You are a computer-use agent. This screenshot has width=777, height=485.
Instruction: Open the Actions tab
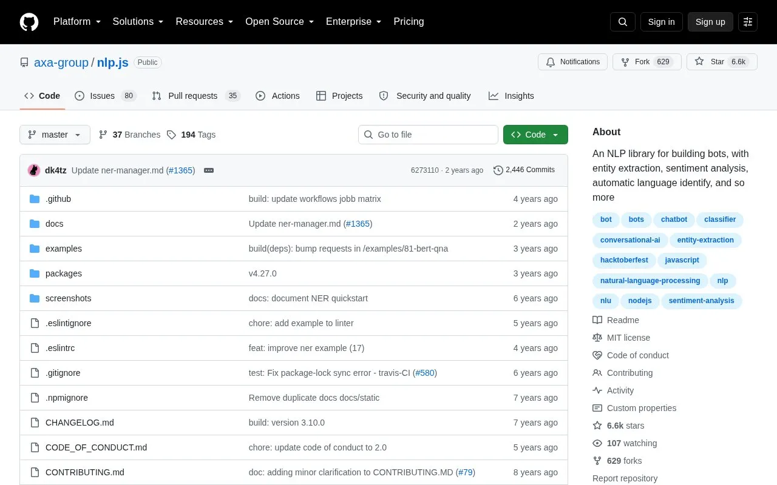click(277, 96)
